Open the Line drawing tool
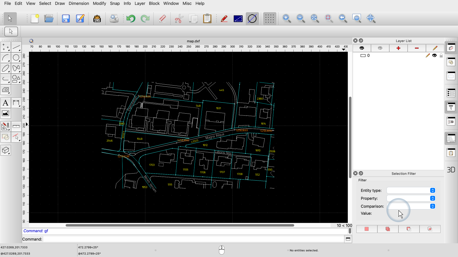 tap(16, 47)
